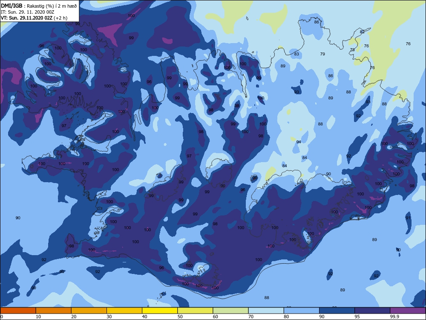
Task: Click the legend tick label 0
Action: (2, 317)
